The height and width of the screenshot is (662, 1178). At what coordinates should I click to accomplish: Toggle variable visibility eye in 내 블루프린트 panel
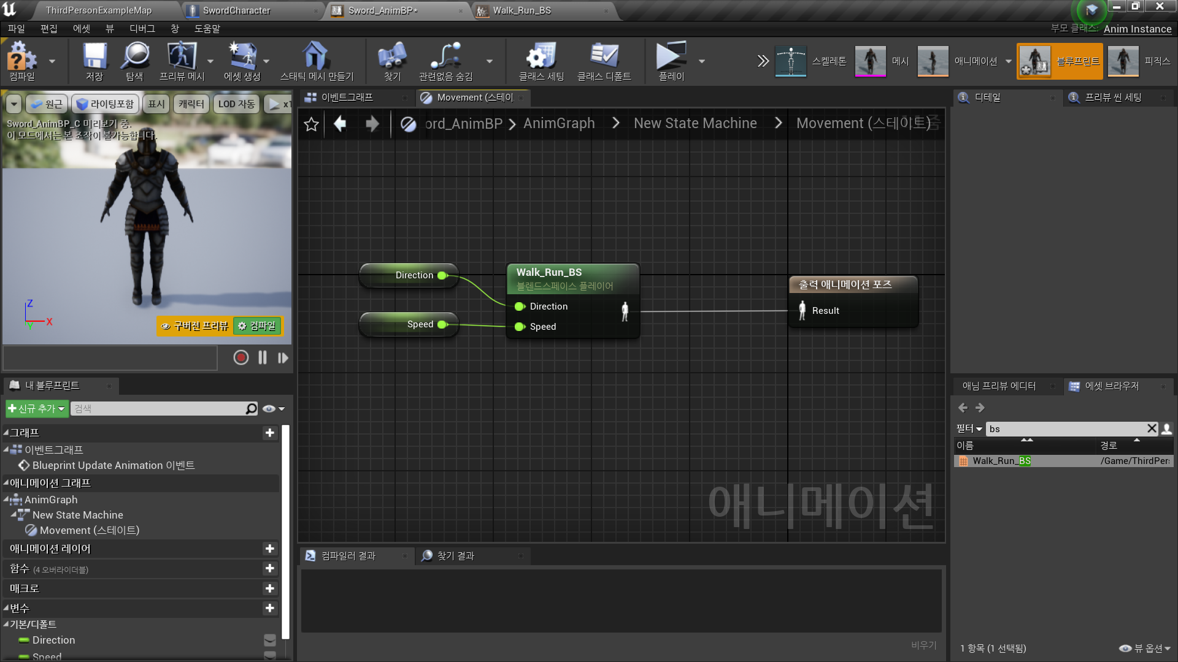tap(268, 408)
